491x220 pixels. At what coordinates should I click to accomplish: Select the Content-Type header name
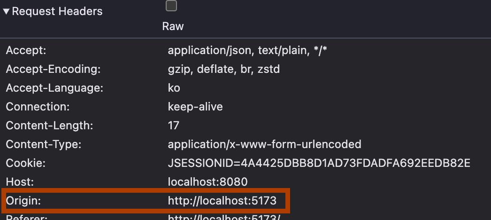pyautogui.click(x=44, y=144)
